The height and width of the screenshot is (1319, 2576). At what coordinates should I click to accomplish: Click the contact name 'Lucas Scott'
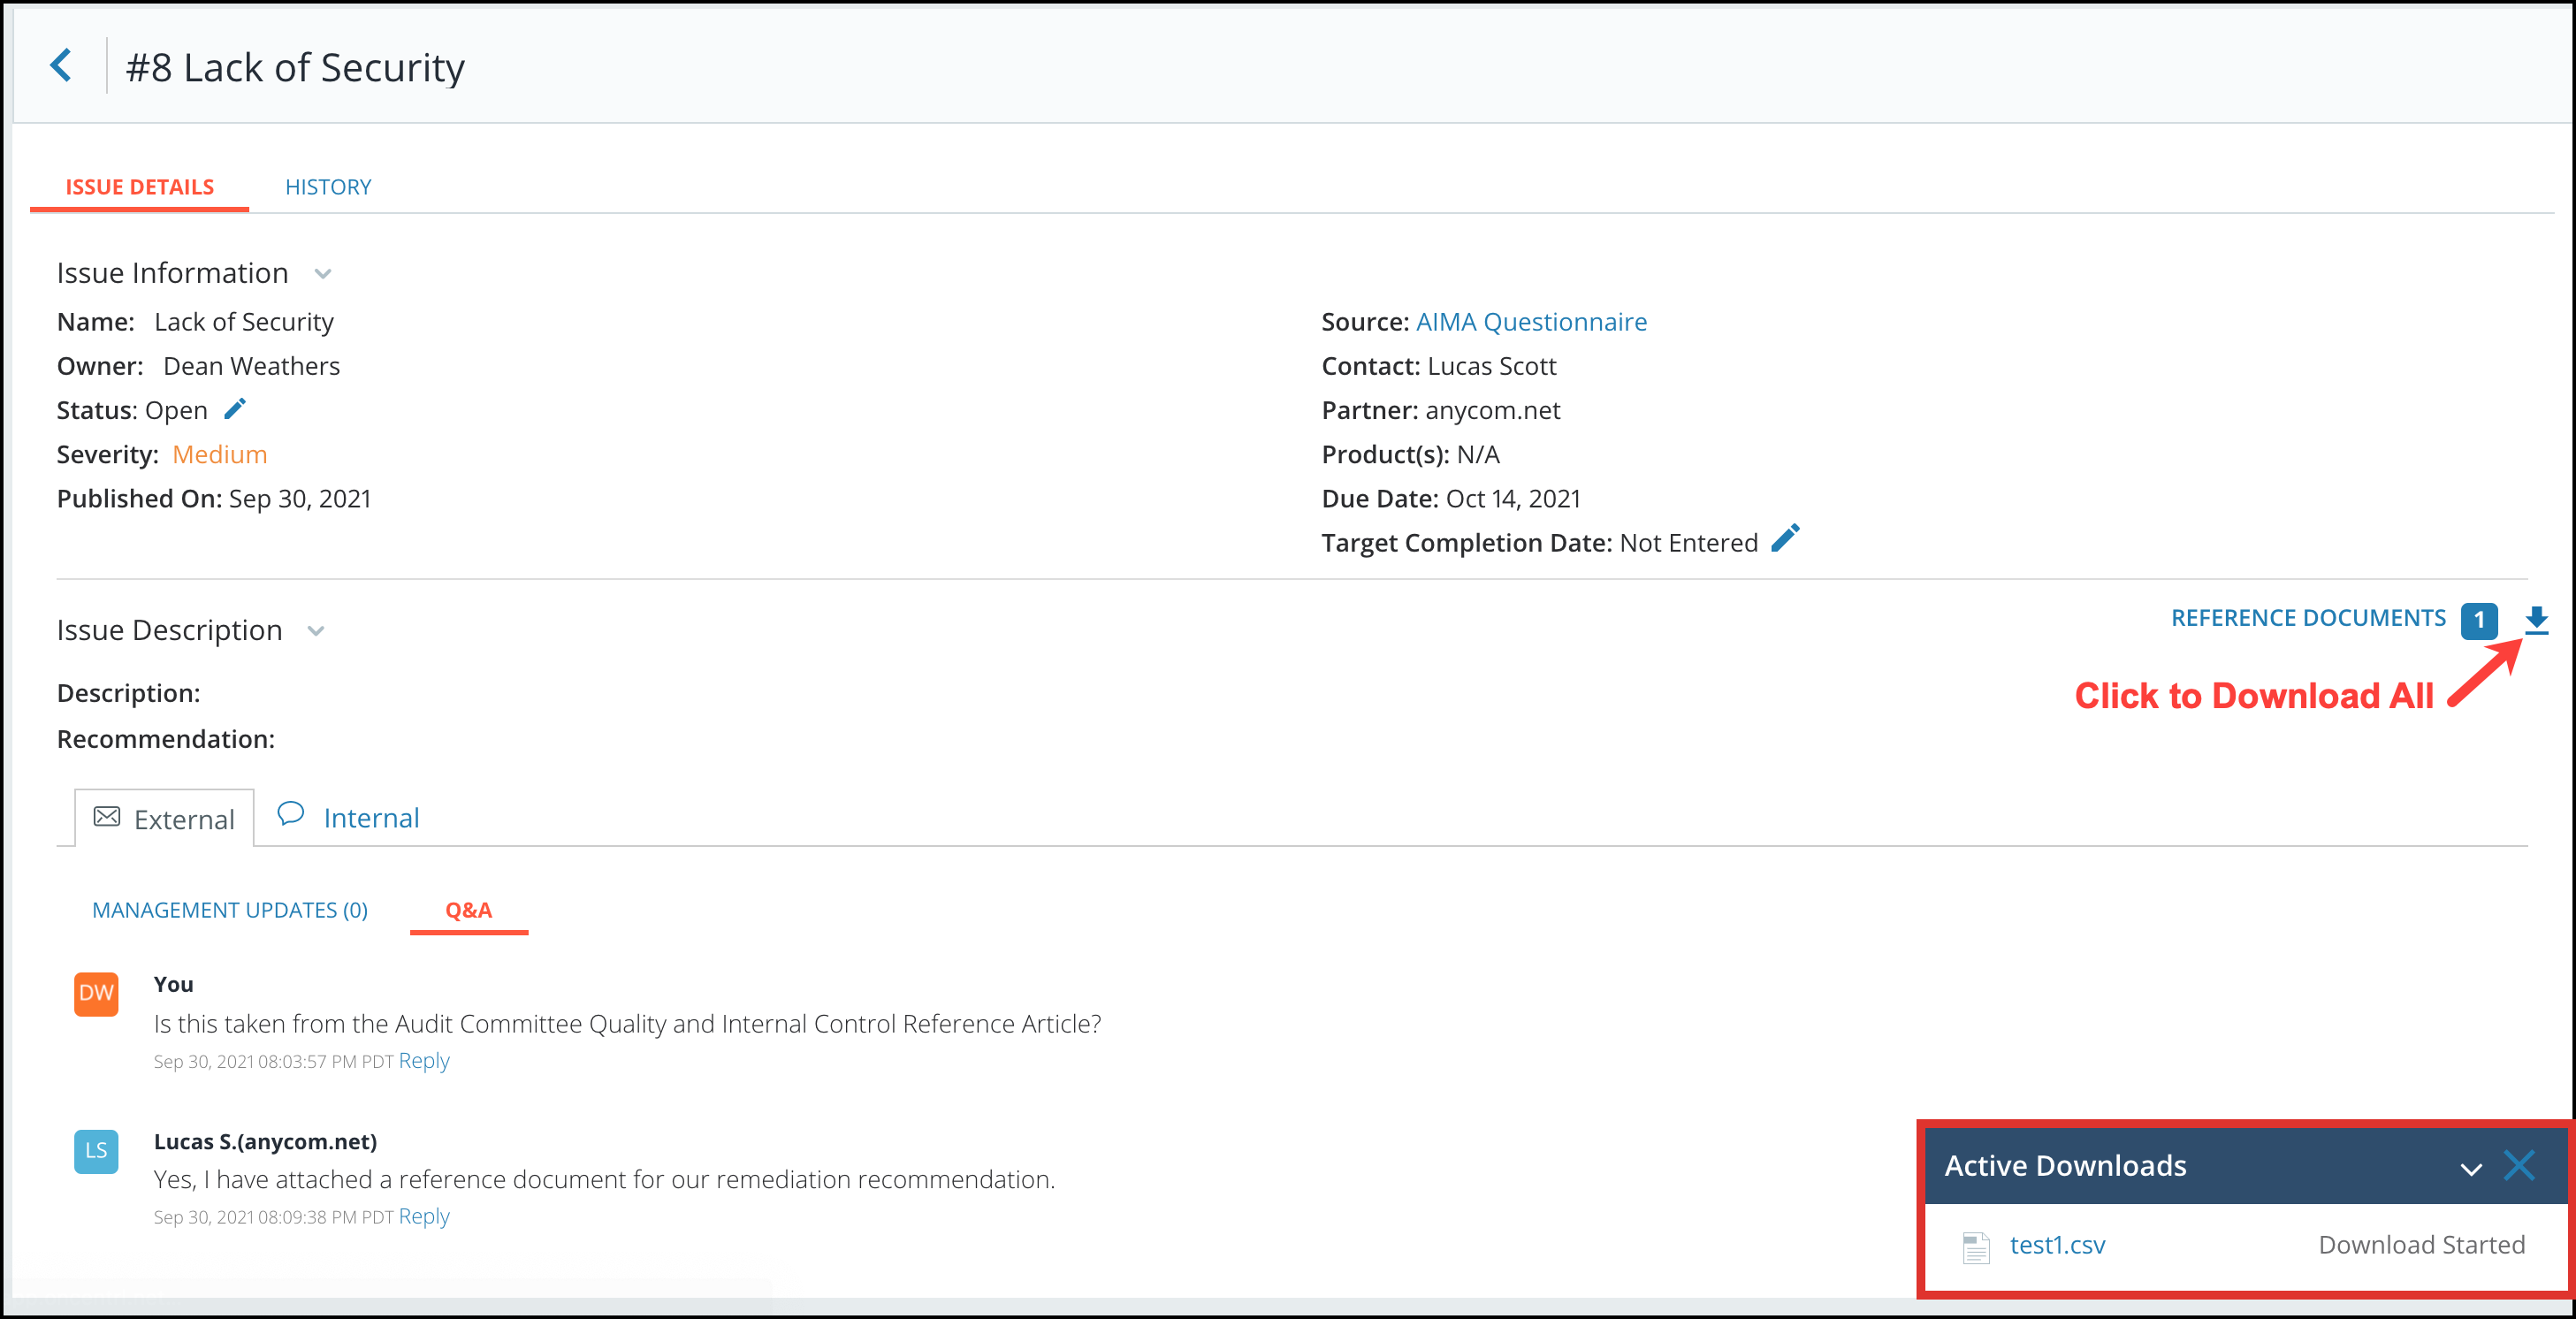1492,366
